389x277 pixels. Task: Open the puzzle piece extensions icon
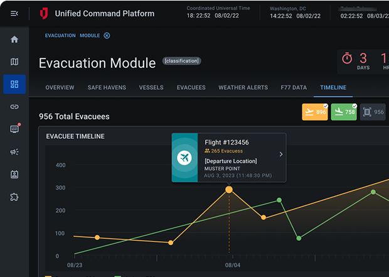(14, 197)
